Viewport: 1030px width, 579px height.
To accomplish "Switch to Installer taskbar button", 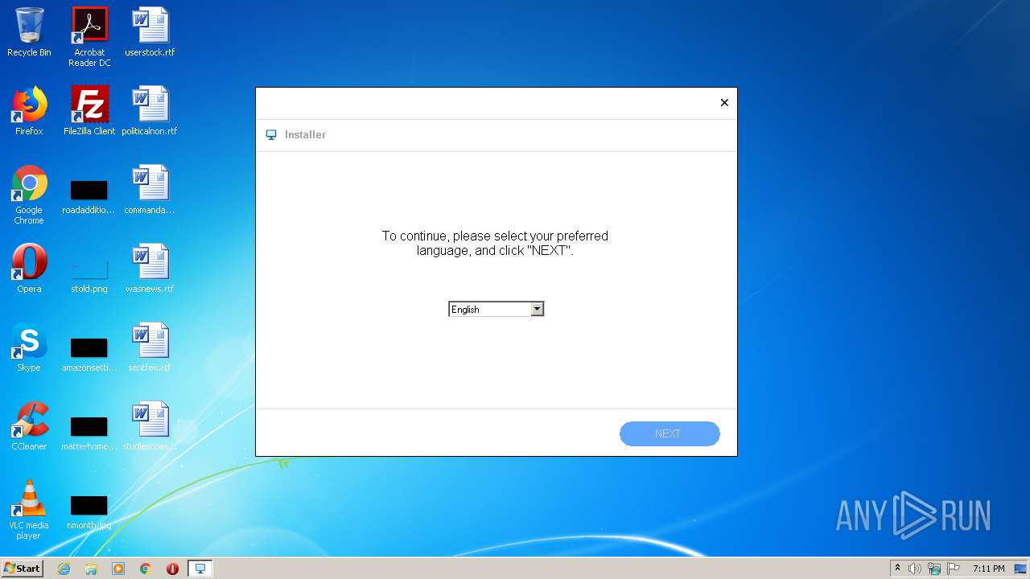I will (x=200, y=569).
